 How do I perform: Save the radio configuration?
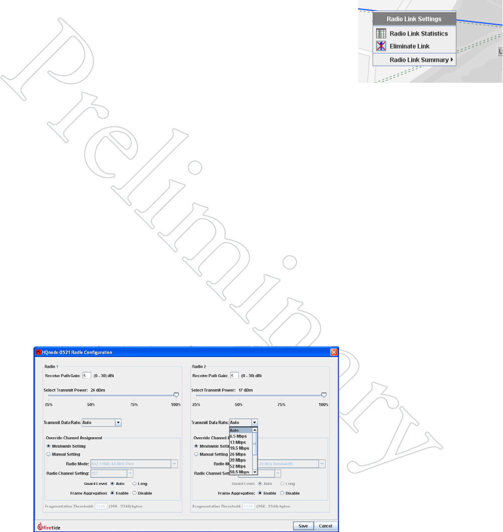(303, 526)
